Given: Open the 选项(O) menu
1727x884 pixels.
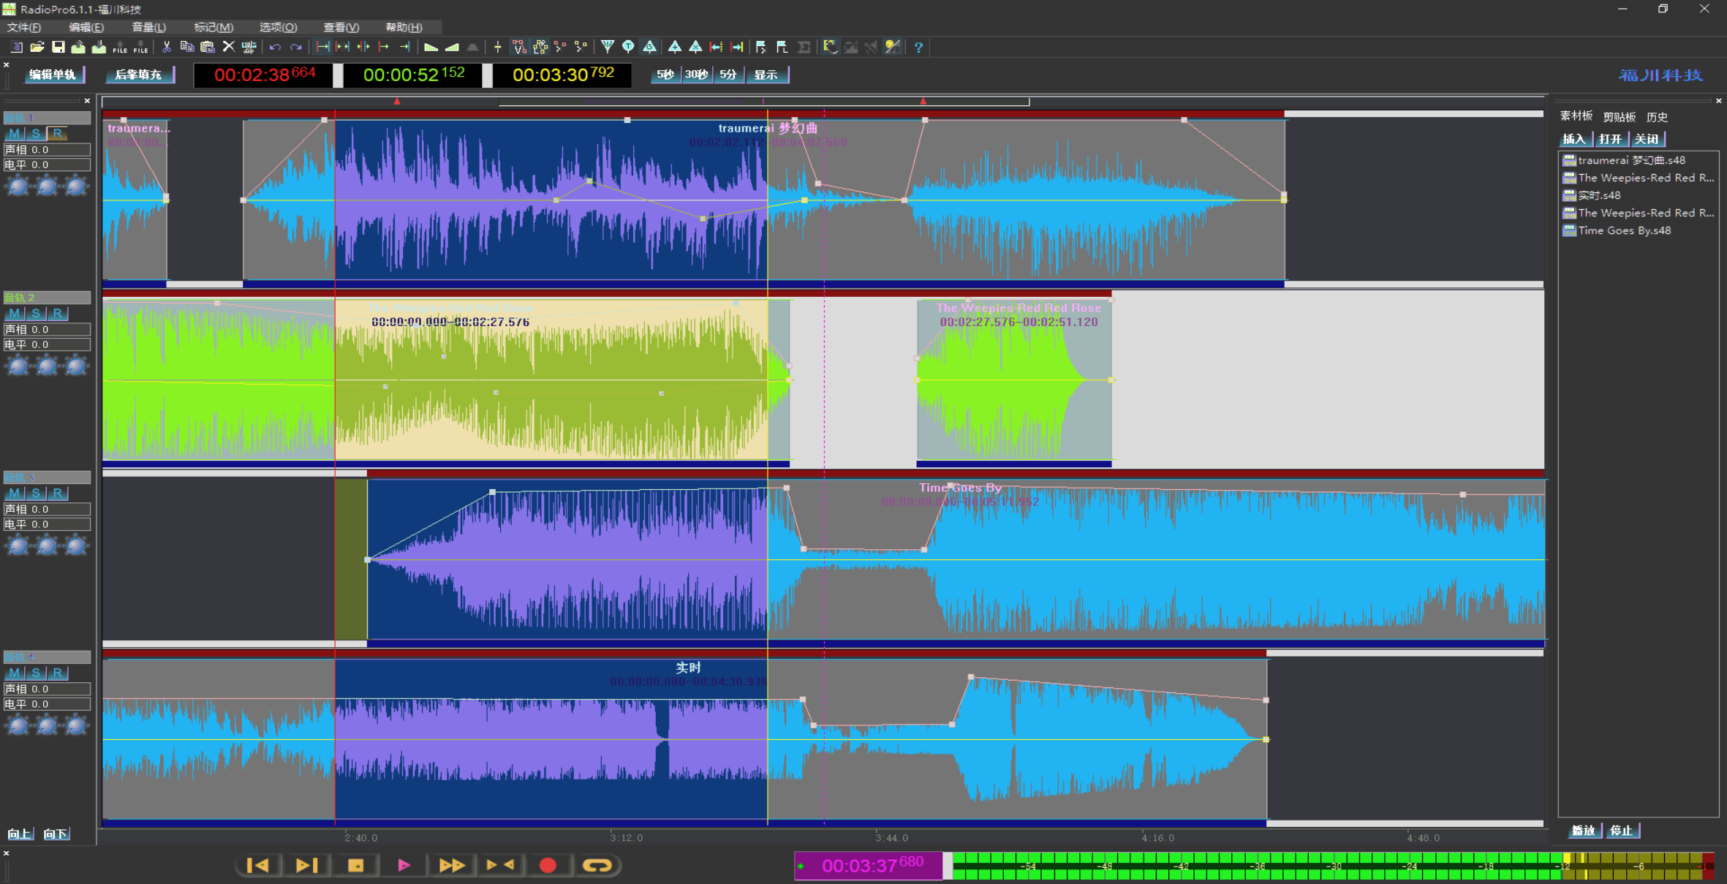Looking at the screenshot, I should [278, 27].
